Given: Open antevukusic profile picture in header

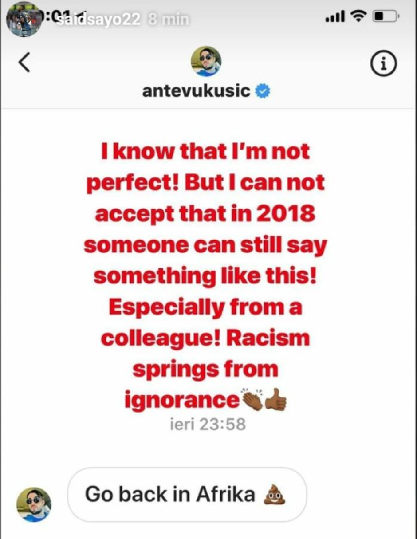Looking at the screenshot, I should click(206, 61).
